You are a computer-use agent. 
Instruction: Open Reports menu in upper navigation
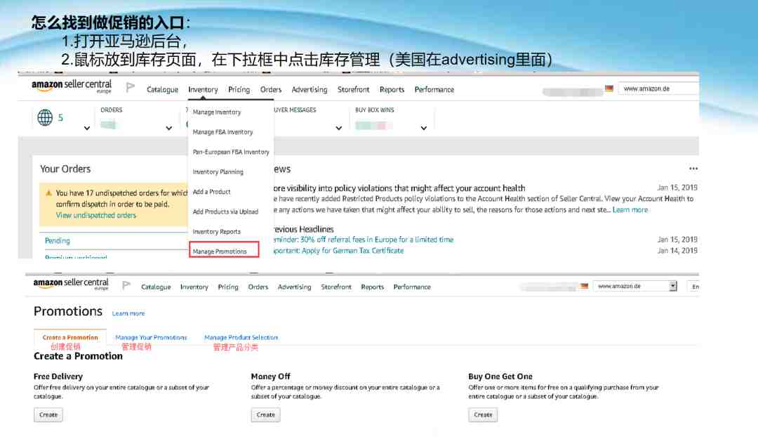click(x=392, y=89)
